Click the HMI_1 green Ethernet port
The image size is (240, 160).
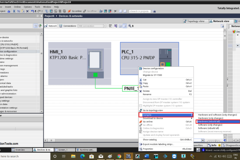(x=95, y=75)
